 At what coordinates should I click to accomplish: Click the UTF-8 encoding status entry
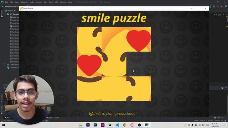(202, 121)
